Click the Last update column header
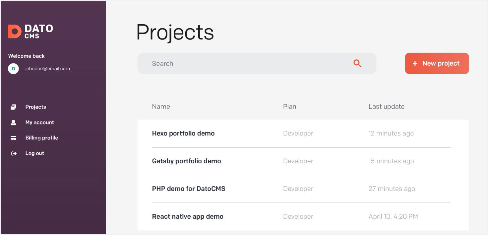The width and height of the screenshot is (488, 235). pos(386,107)
